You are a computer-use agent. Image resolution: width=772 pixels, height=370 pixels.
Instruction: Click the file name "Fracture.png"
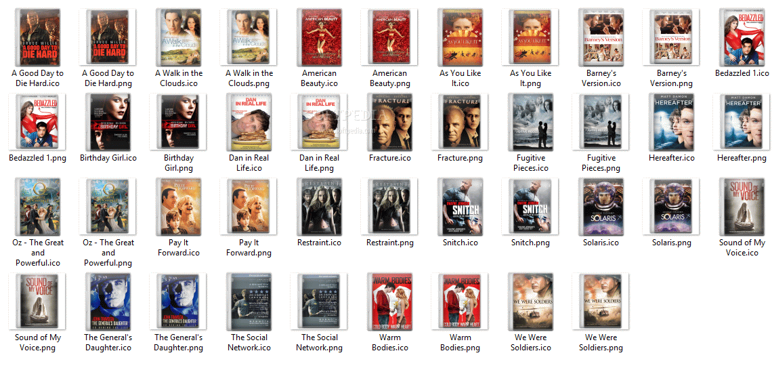pyautogui.click(x=460, y=158)
